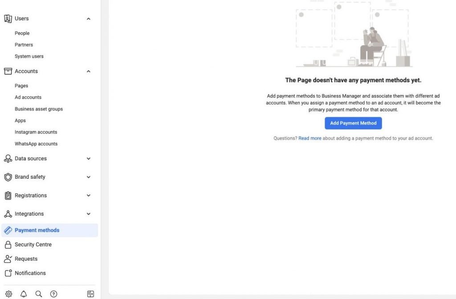Click the Brand safety label
456x299 pixels.
point(30,177)
